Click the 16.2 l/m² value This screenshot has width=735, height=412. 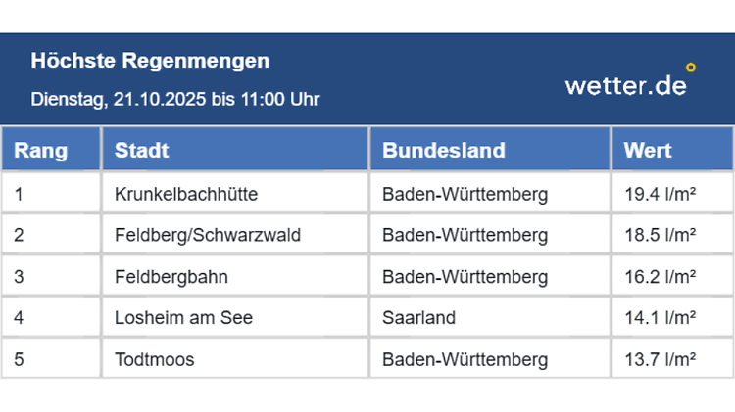pos(661,277)
